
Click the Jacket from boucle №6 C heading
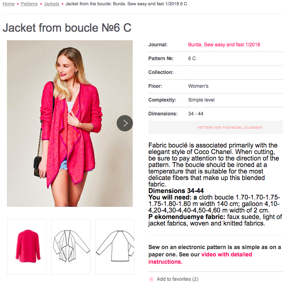click(x=67, y=28)
